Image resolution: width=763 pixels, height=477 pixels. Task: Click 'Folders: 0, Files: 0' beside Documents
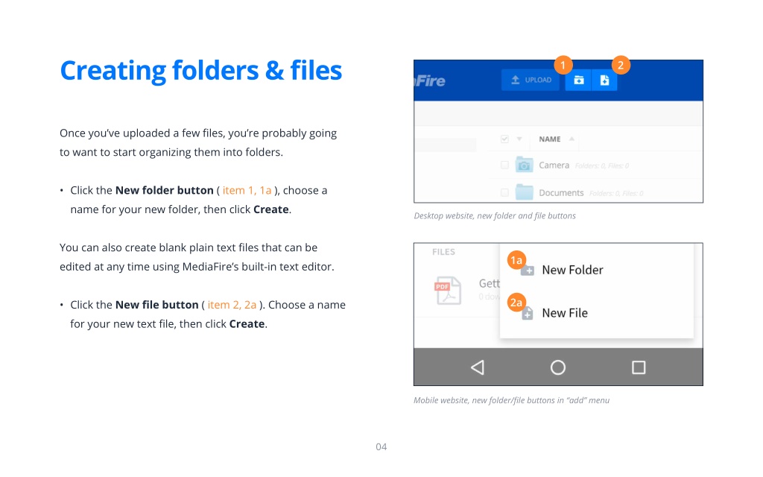616,193
